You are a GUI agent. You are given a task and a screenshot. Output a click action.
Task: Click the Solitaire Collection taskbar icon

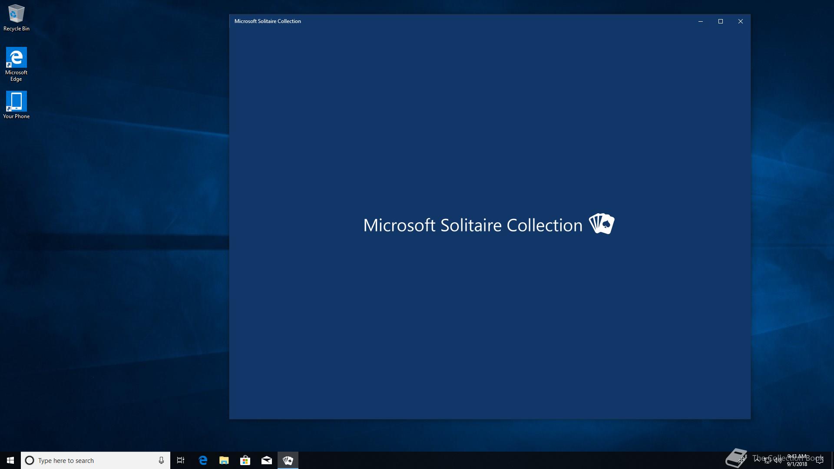[x=288, y=460]
